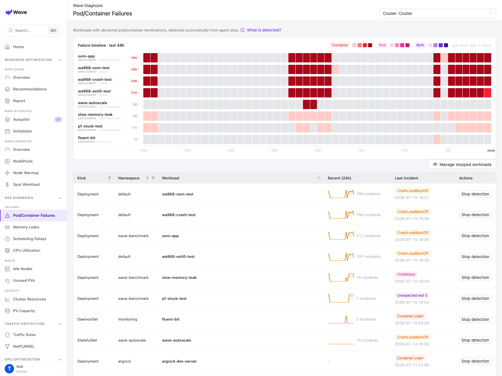Click the info icon beside What is detected
The width and height of the screenshot is (502, 376).
[x=243, y=30]
